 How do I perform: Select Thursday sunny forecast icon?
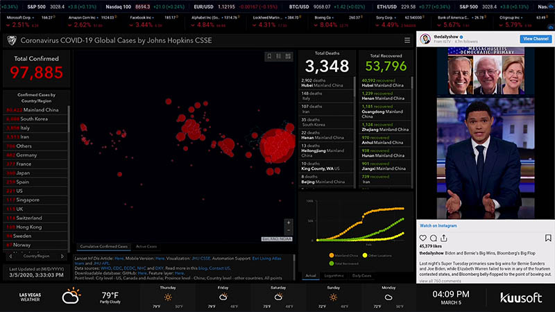pos(168,297)
